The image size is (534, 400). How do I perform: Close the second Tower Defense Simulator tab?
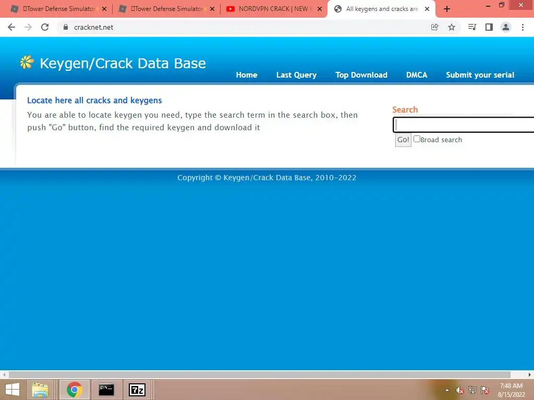pyautogui.click(x=212, y=9)
